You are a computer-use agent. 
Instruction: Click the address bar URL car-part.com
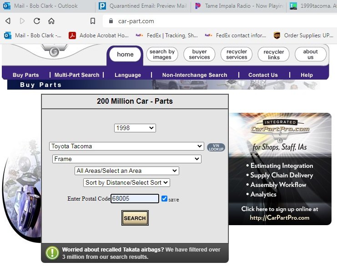[136, 21]
